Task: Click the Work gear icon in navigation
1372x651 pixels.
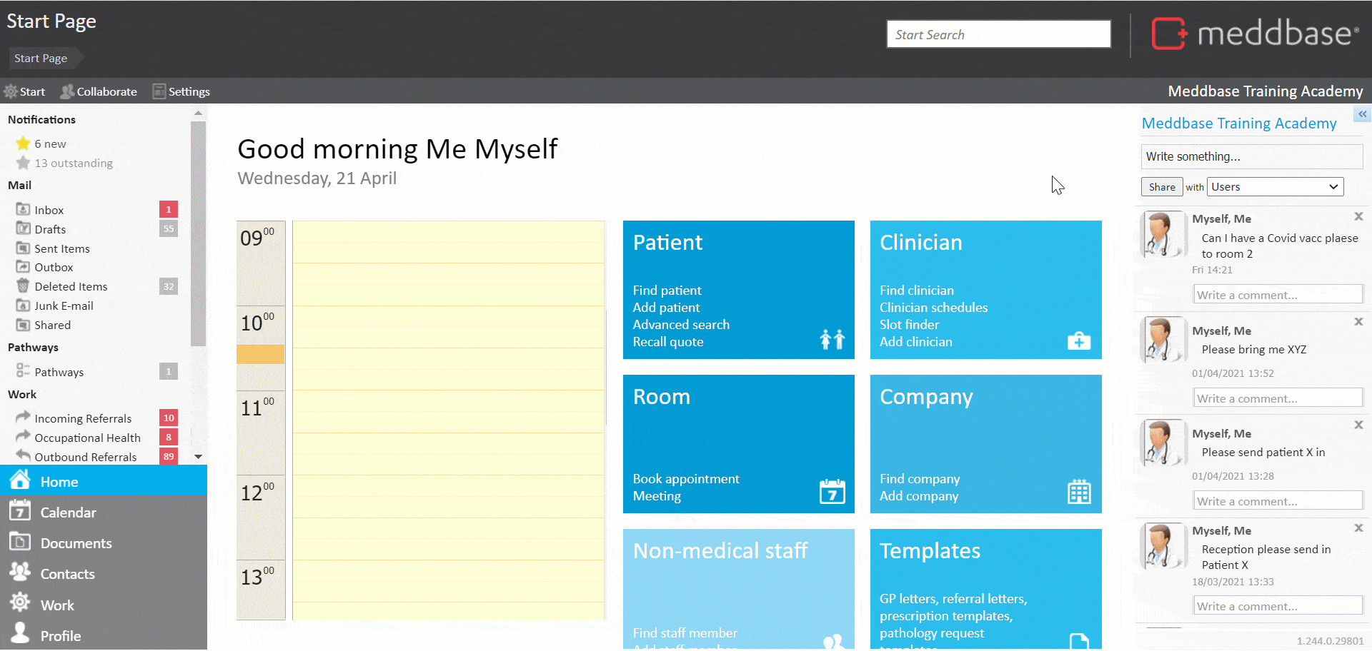Action: (20, 602)
